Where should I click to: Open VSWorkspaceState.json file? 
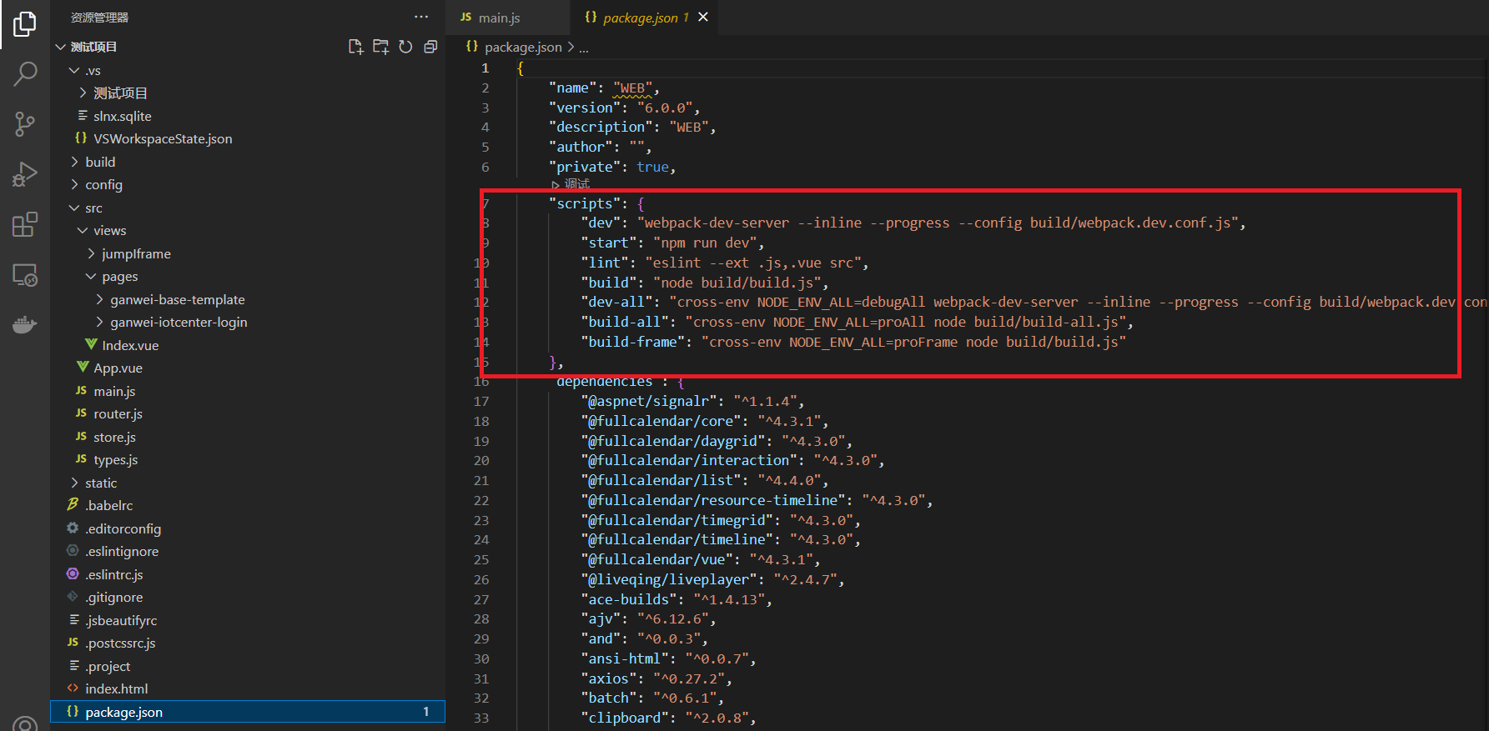pos(248,138)
